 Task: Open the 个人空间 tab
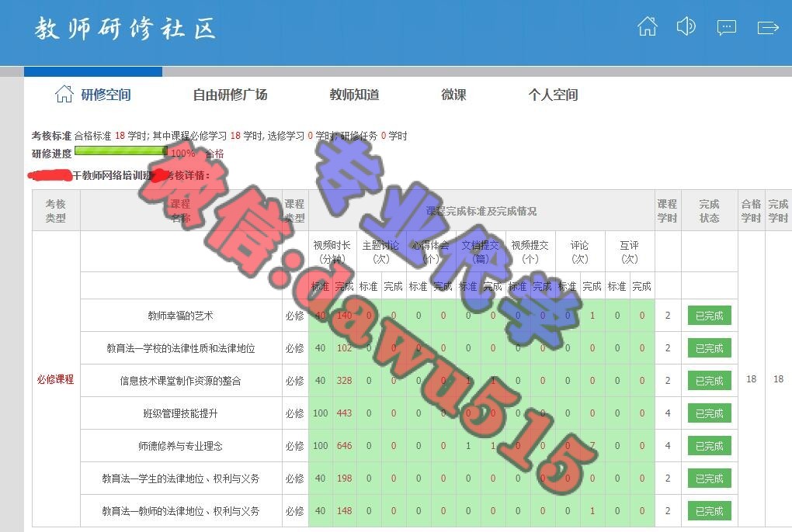(x=553, y=95)
